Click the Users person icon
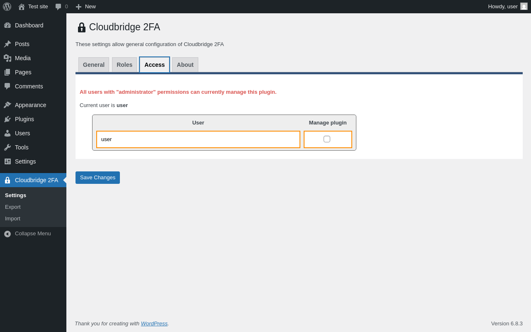 [x=7, y=133]
